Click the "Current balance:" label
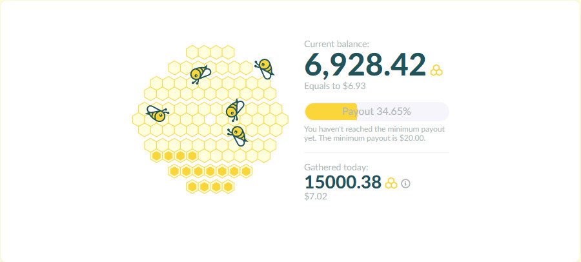Screen dimensions: 581x262 pos(336,44)
